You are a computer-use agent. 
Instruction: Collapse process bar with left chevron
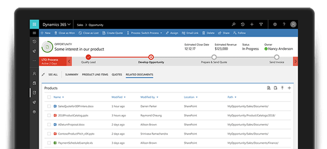coord(69,61)
